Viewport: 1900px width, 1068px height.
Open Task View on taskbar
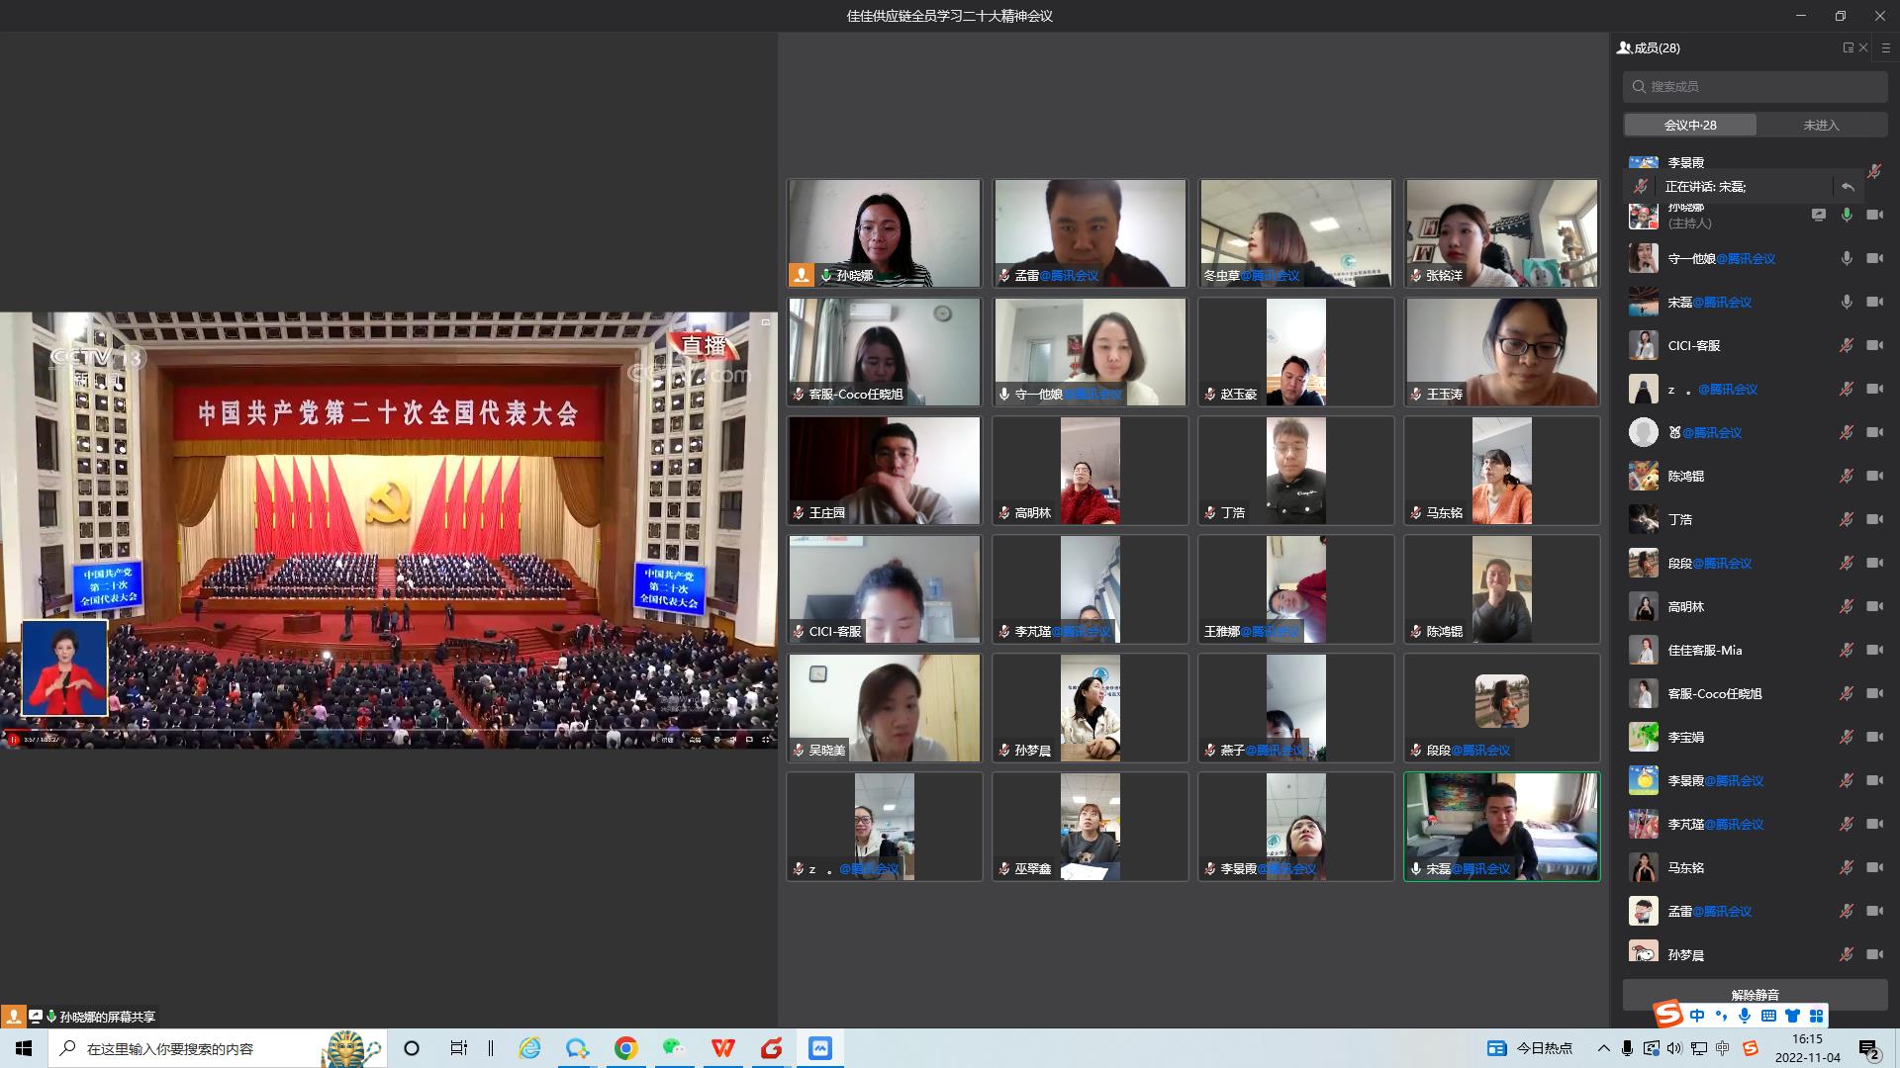point(459,1048)
